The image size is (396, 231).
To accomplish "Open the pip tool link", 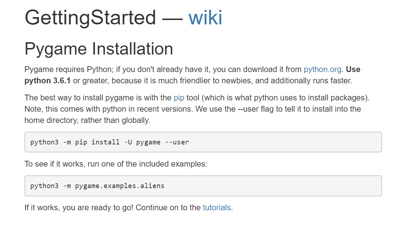I will (179, 98).
